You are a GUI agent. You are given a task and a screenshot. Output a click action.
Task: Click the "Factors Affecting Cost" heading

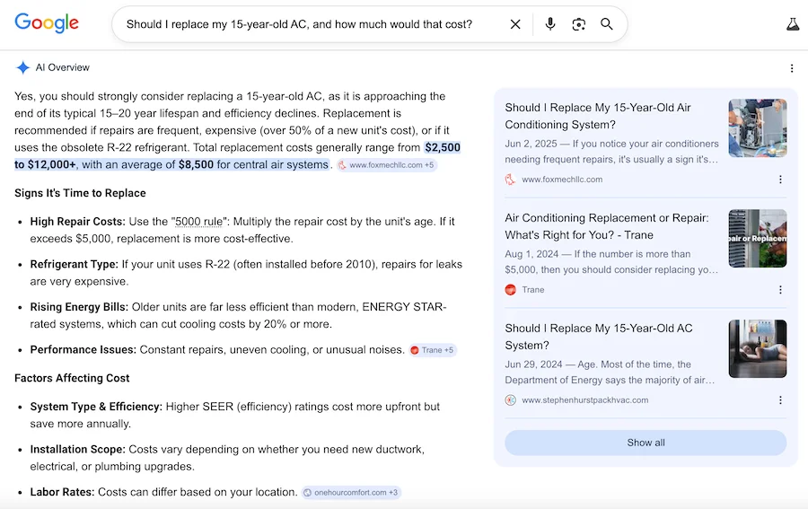pyautogui.click(x=72, y=378)
